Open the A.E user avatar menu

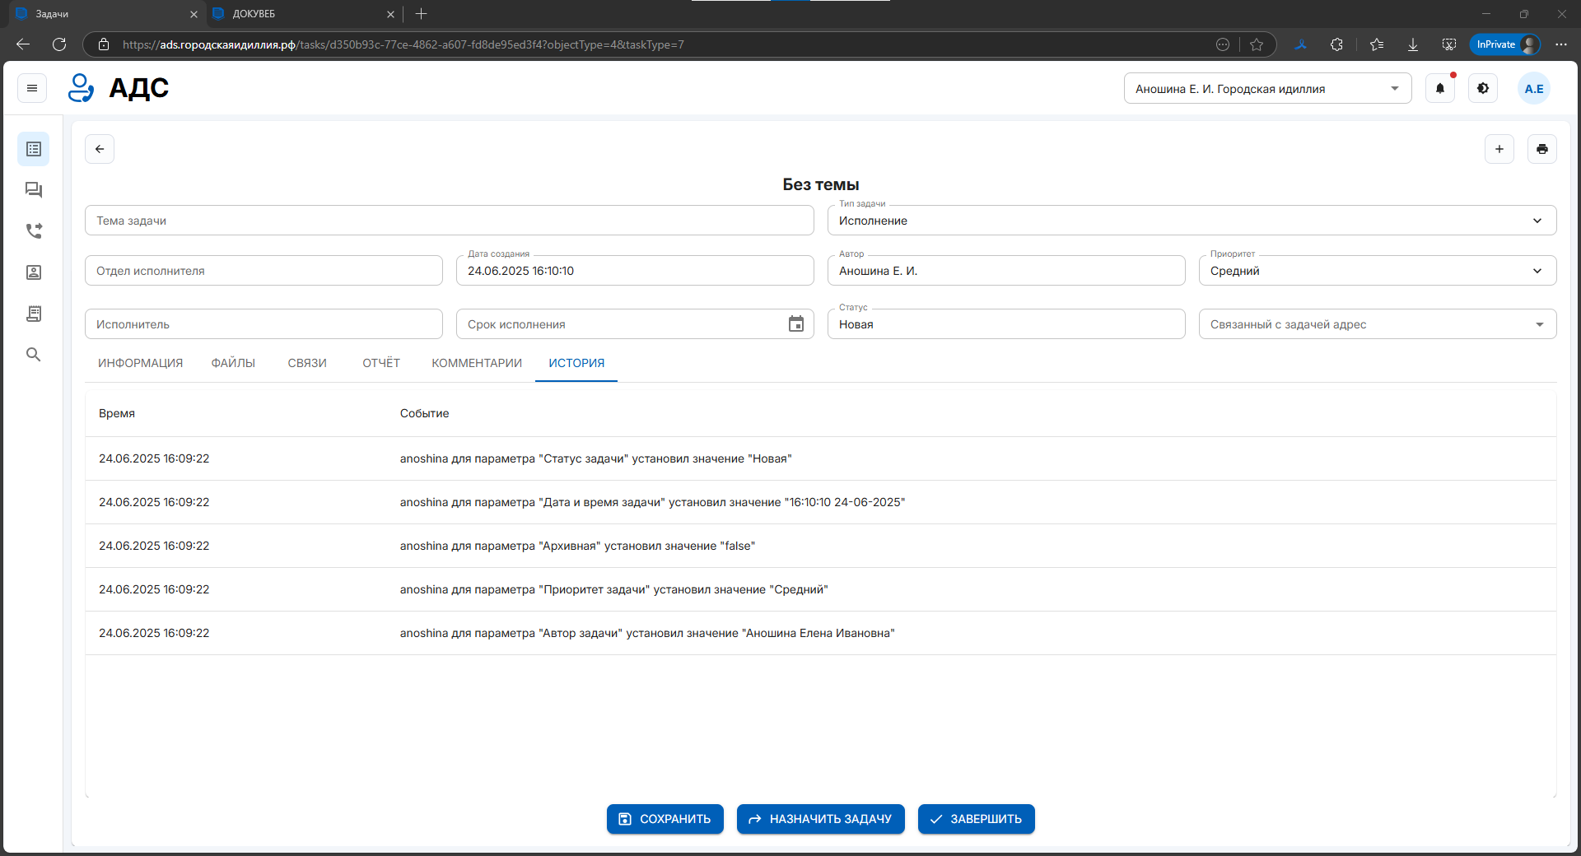click(1534, 88)
